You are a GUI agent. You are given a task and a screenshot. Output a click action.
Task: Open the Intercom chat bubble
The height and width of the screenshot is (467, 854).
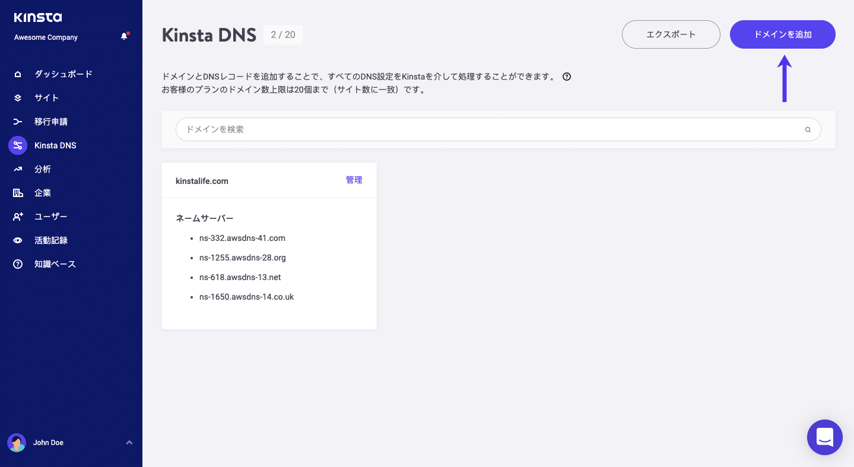coord(824,437)
